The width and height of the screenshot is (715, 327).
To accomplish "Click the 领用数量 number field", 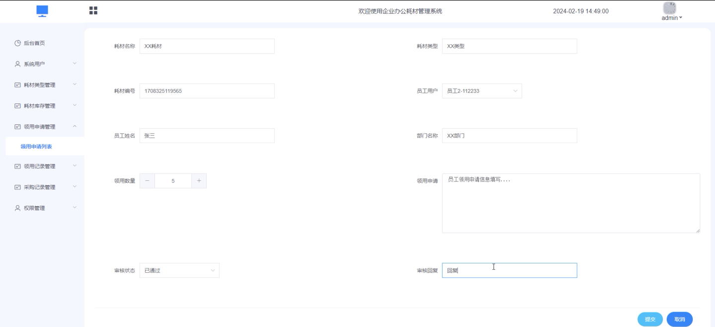I will [173, 181].
